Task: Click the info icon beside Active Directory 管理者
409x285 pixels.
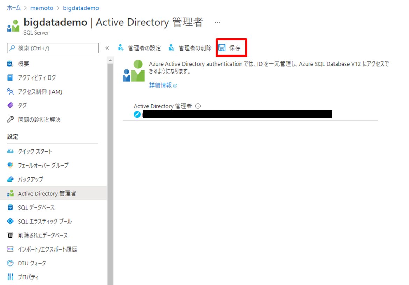Action: [198, 106]
